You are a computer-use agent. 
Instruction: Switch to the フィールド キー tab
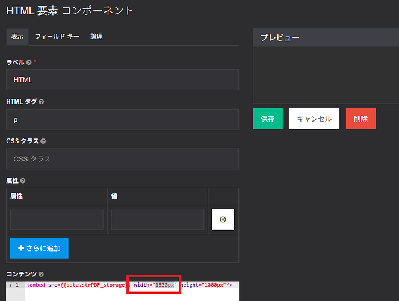click(57, 37)
